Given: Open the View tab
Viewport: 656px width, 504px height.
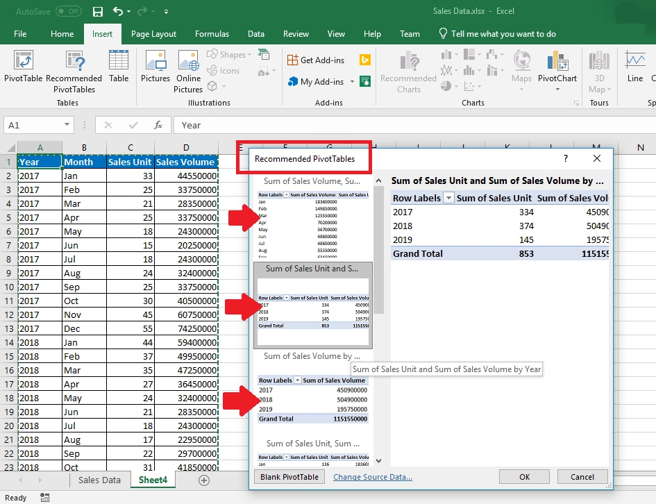Looking at the screenshot, I should click(336, 34).
